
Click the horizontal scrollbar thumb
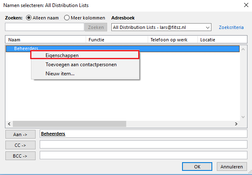coord(70,124)
